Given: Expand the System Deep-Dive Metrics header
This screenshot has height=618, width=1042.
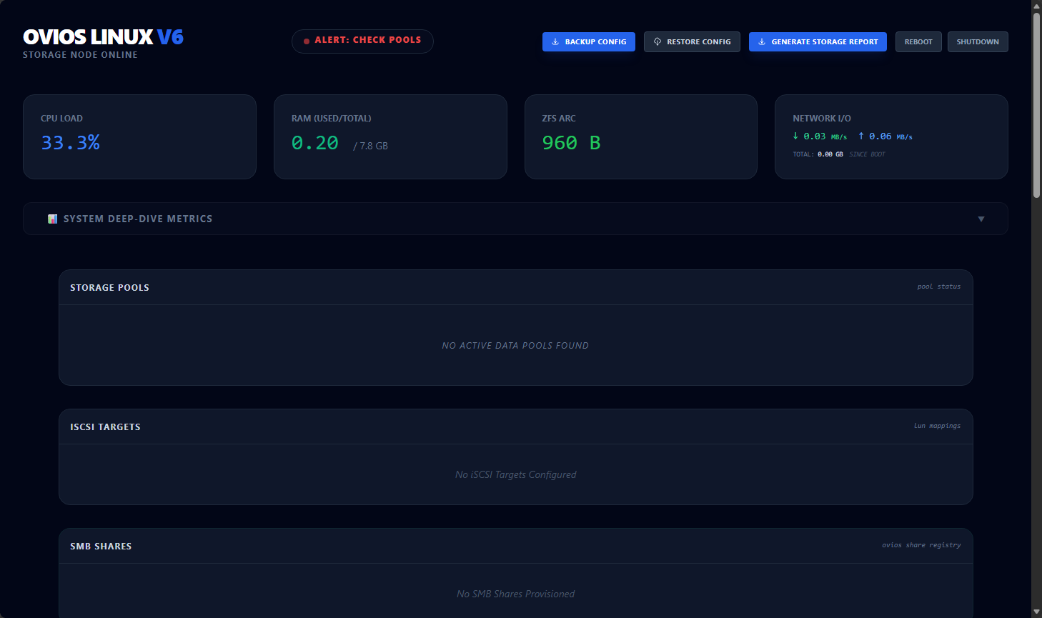Looking at the screenshot, I should click(x=515, y=219).
